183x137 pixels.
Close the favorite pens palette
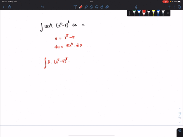(x=168, y=13)
